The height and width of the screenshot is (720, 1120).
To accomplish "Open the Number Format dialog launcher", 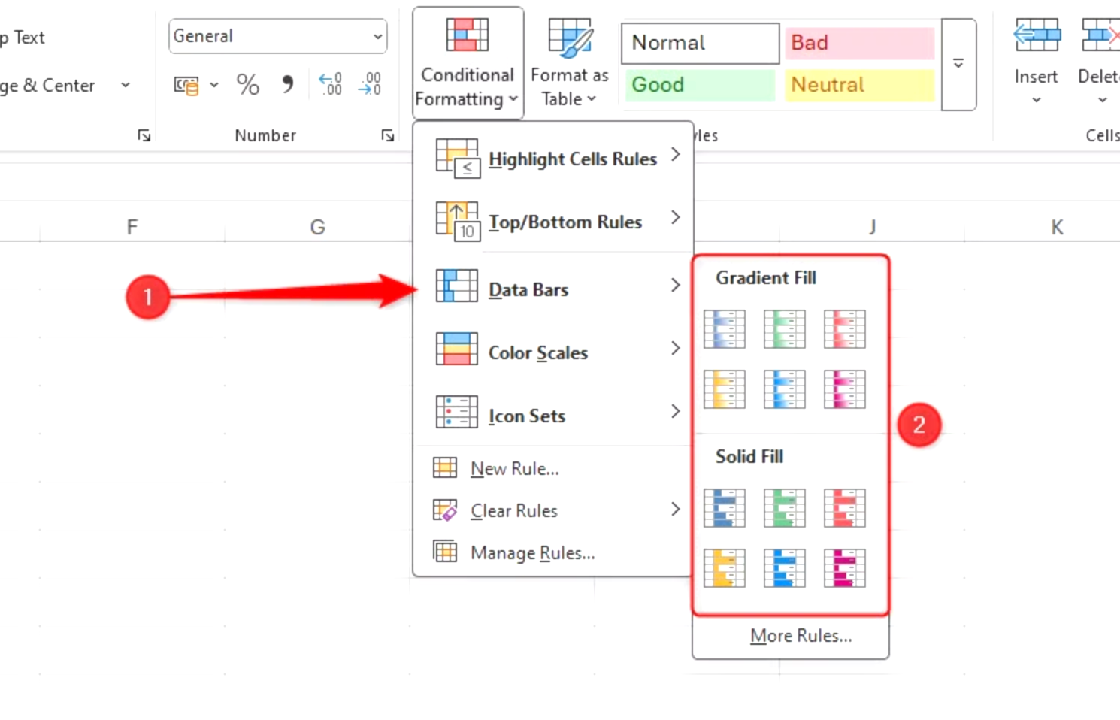I will (x=388, y=135).
